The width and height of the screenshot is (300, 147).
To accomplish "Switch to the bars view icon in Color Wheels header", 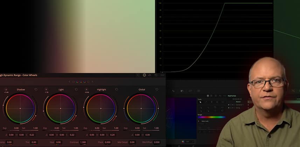I will pyautogui.click(x=150, y=75).
